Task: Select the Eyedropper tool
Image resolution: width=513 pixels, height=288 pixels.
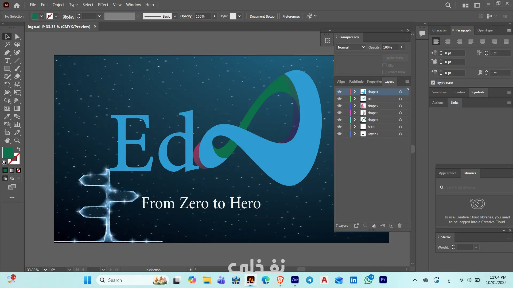Action: click(x=7, y=117)
